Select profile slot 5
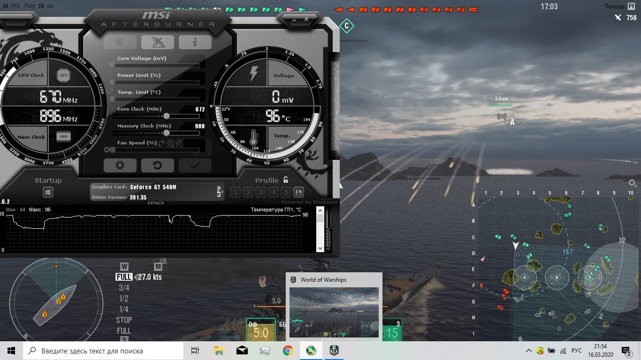This screenshot has width=641, height=360. 286,192
